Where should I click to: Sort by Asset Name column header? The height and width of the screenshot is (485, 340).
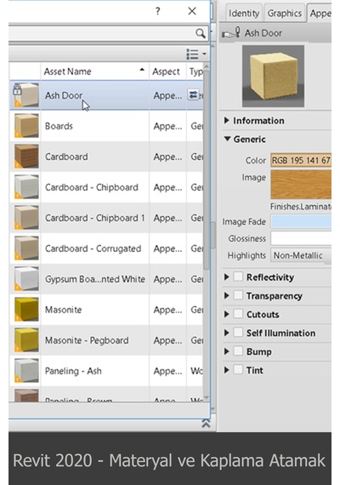[94, 71]
